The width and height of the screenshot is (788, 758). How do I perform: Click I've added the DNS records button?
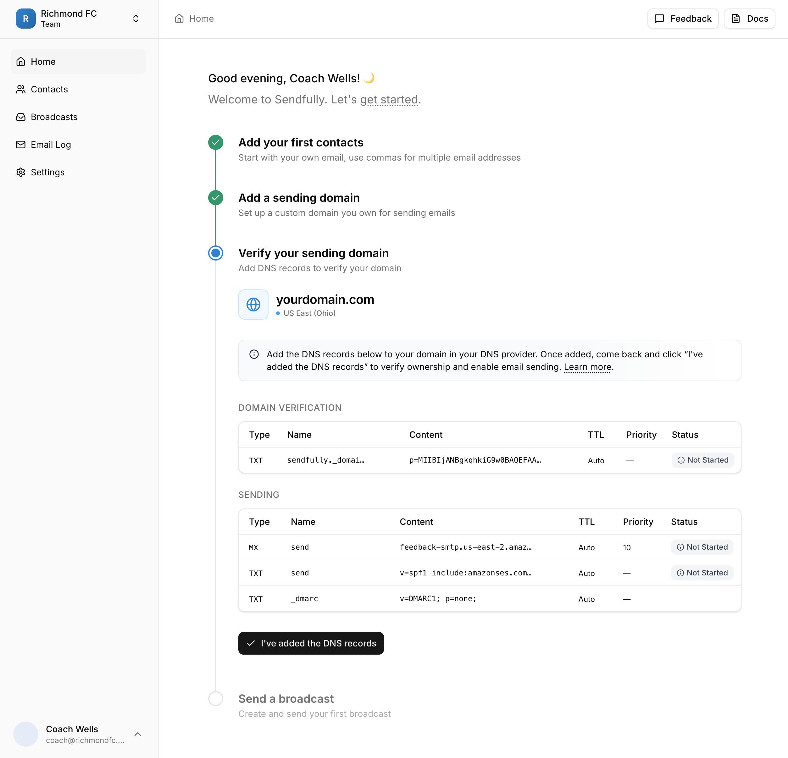pyautogui.click(x=311, y=643)
